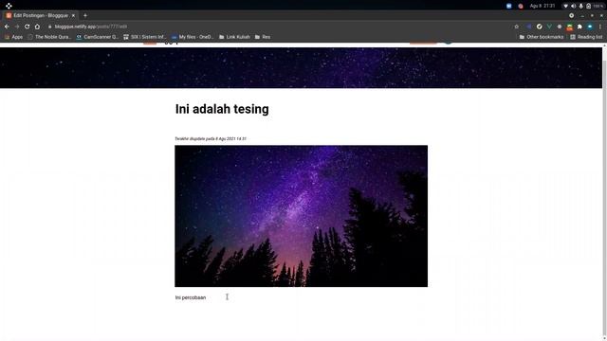Image resolution: width=607 pixels, height=341 pixels.
Task: Click the red recording indicator in the top panel
Action: [x=521, y=7]
